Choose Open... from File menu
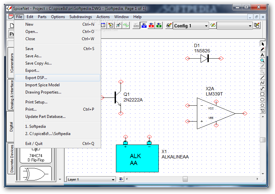The image size is (275, 194). click(x=58, y=32)
